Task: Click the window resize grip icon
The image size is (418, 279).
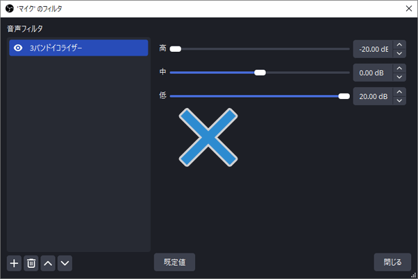Action: tap(413, 275)
